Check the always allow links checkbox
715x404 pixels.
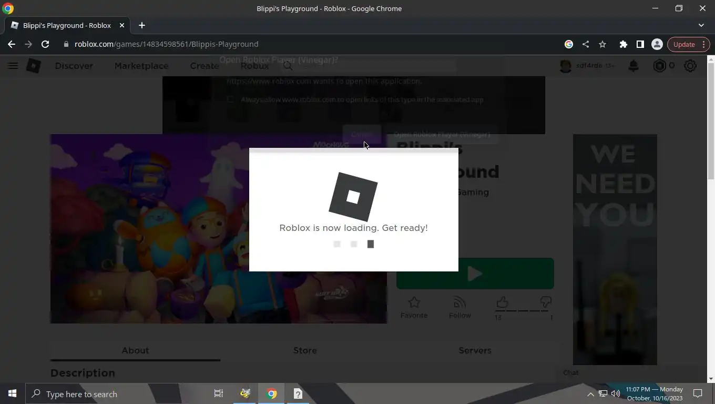tap(230, 99)
